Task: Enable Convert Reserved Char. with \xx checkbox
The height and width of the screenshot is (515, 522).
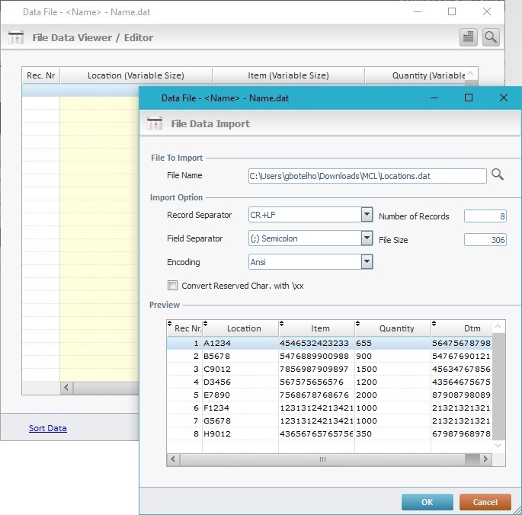Action: click(x=173, y=286)
